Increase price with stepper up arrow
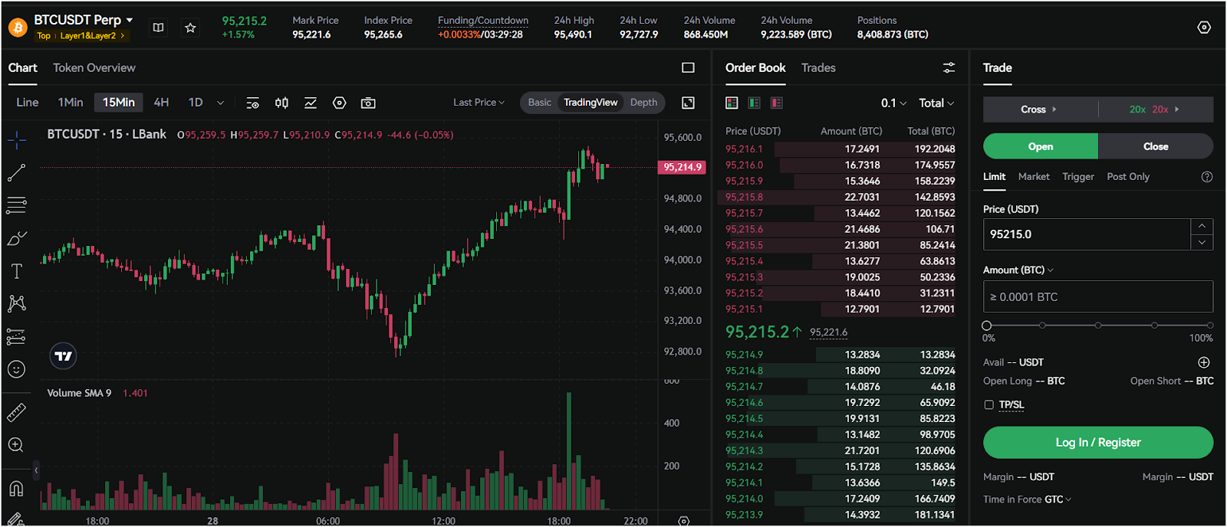Viewport: 1227px width, 527px height. coord(1202,227)
